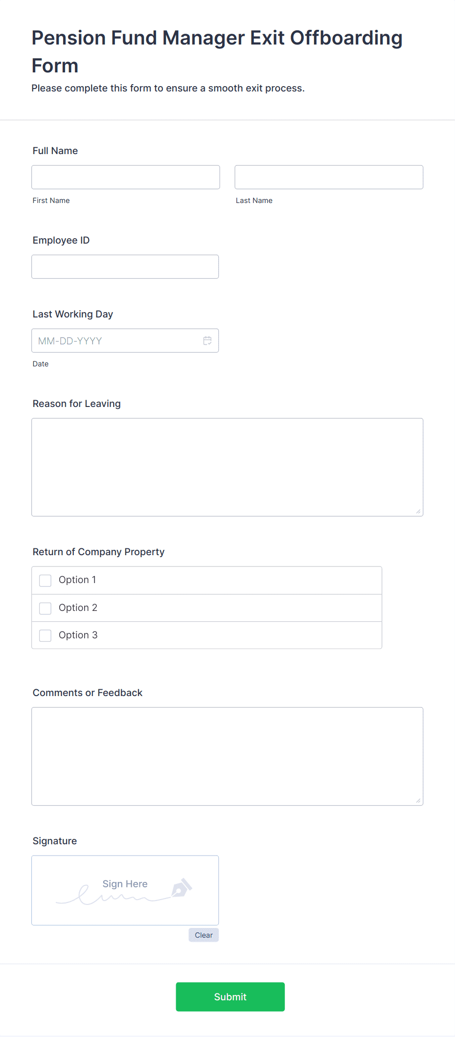Focus the First Name field

(126, 177)
